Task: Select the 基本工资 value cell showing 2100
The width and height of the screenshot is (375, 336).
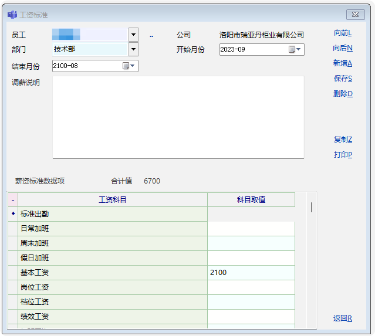Action: 251,273
